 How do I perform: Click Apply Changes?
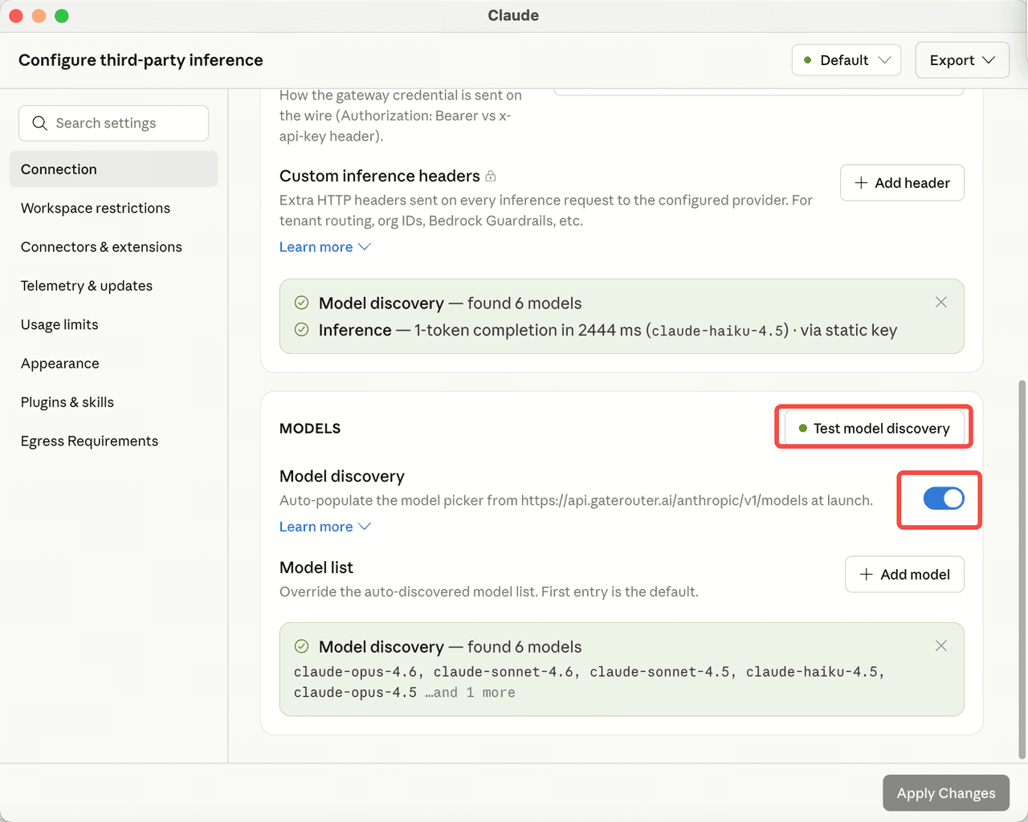pos(946,793)
